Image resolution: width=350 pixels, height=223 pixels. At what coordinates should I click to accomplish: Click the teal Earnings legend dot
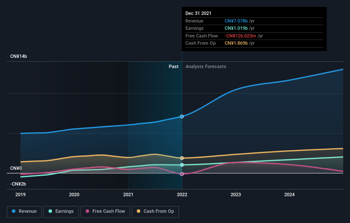[50, 211]
